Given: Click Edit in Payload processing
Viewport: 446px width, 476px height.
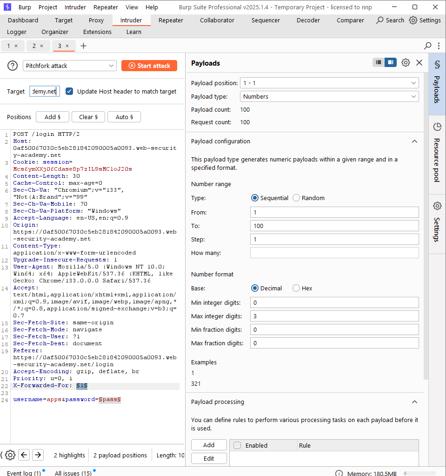Looking at the screenshot, I should click(x=209, y=458).
